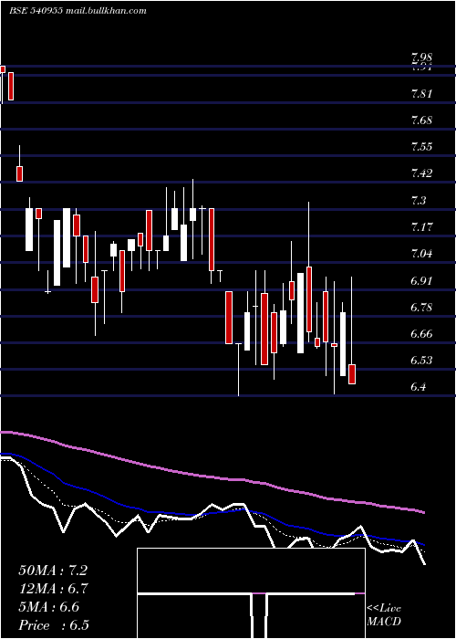Click the 'Price : 6.5' legend text
The image size is (456, 639).
[54, 625]
